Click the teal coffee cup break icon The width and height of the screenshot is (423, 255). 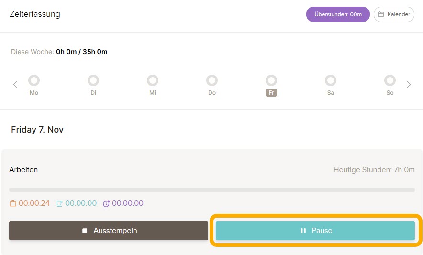pos(59,204)
